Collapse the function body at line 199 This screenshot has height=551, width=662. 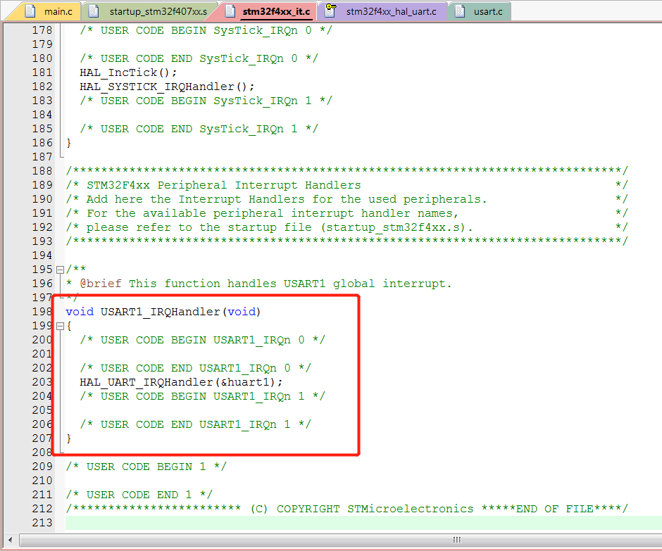point(61,326)
